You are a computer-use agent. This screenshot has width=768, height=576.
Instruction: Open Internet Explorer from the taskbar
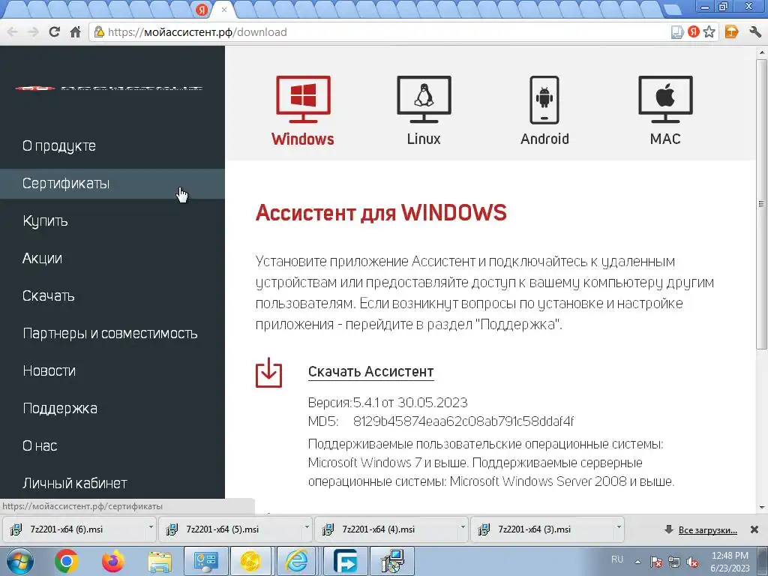coord(297,561)
